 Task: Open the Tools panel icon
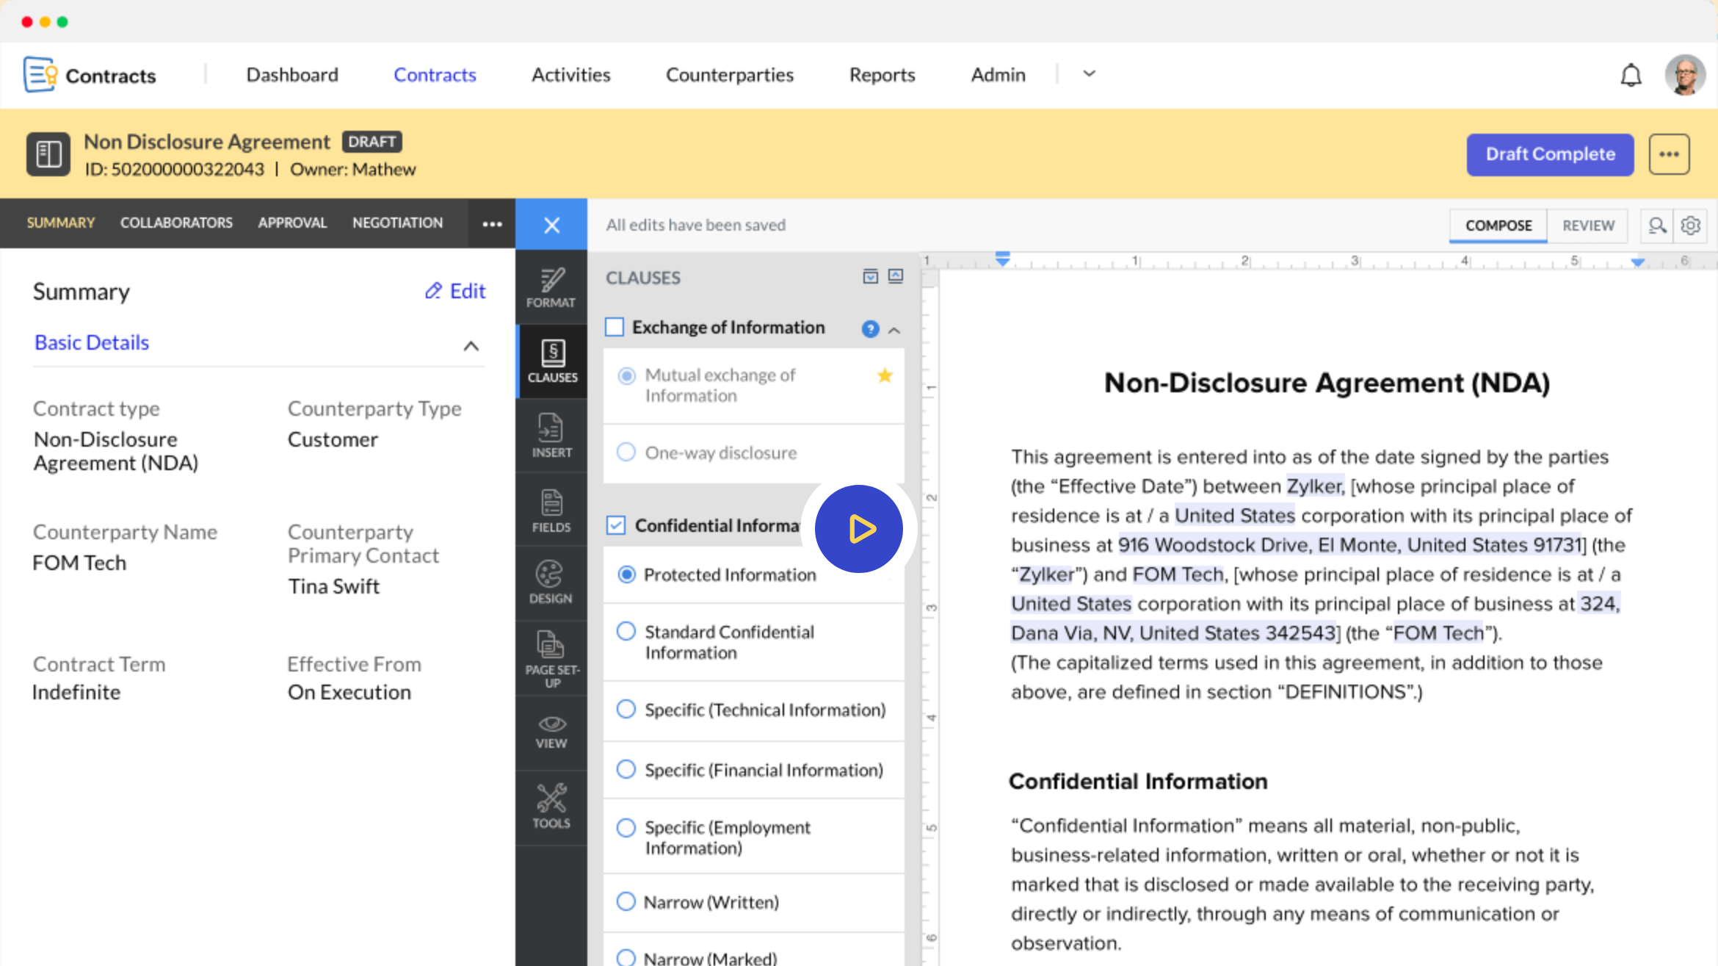tap(551, 807)
